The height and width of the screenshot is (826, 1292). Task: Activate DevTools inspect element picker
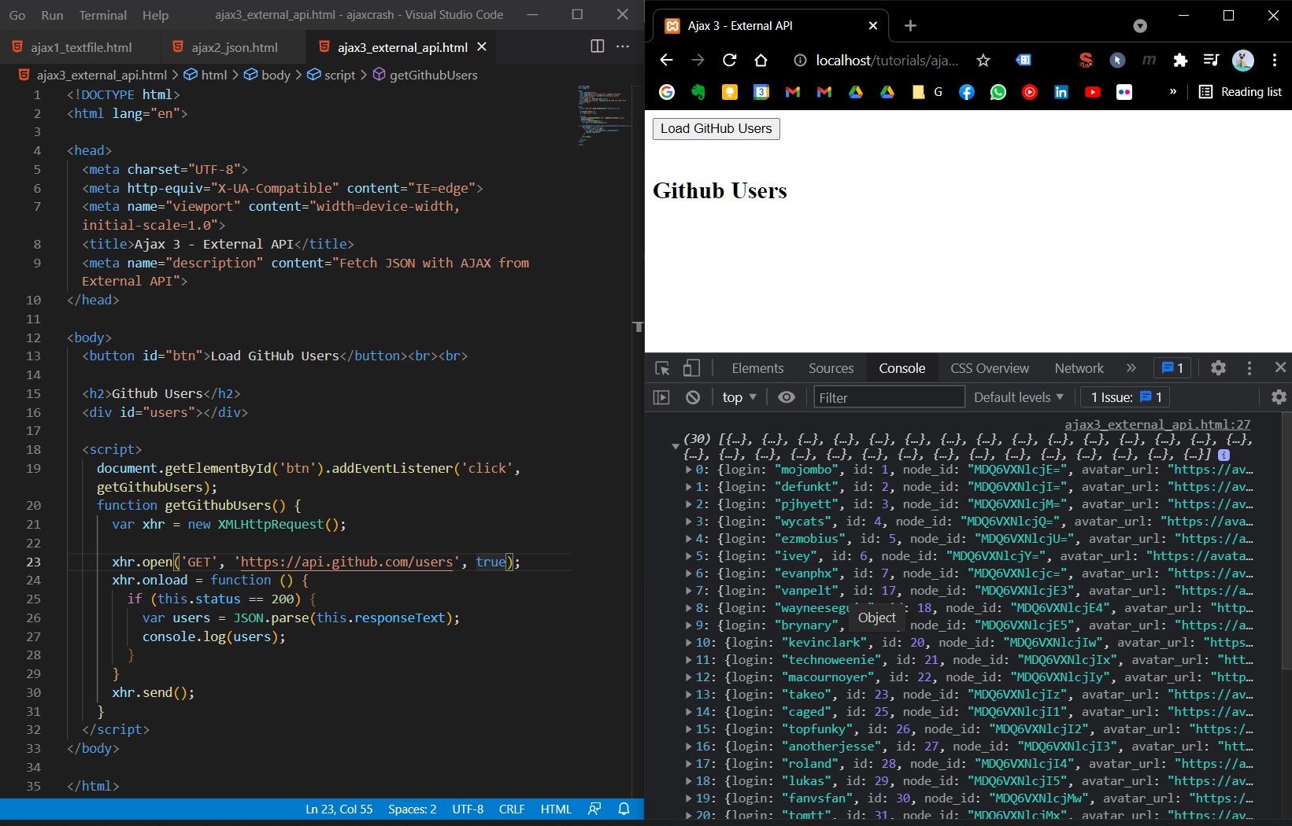click(662, 368)
